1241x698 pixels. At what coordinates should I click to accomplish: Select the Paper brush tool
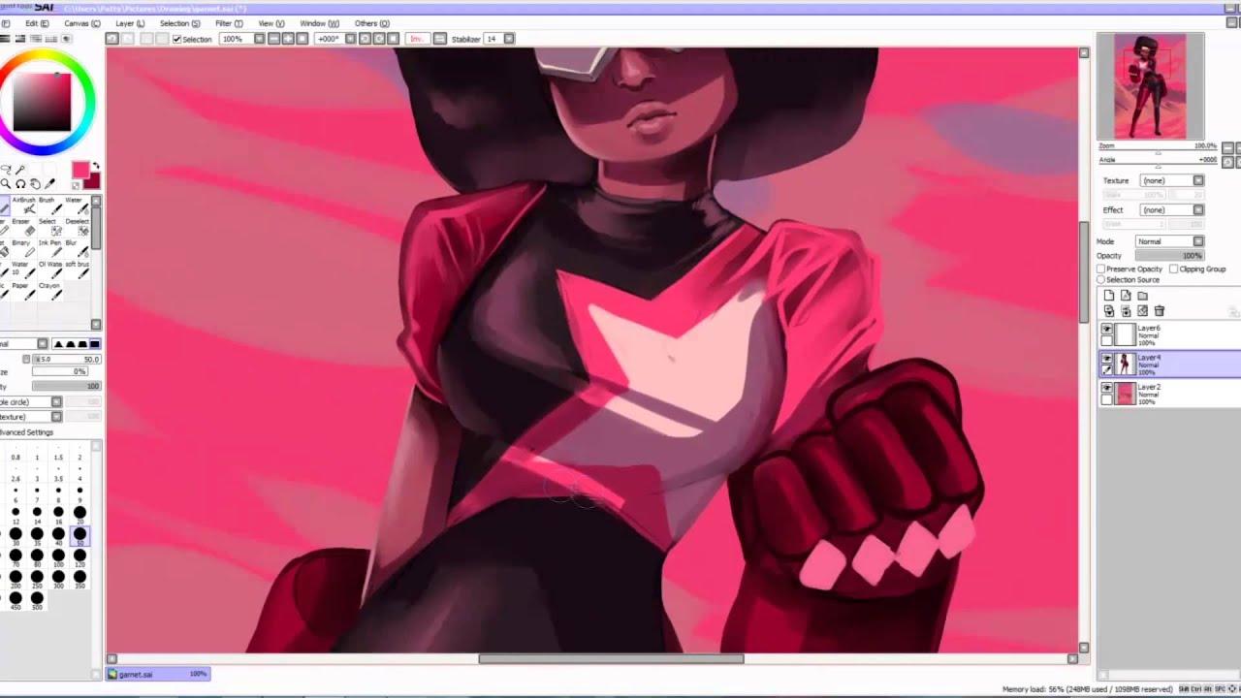click(x=24, y=291)
